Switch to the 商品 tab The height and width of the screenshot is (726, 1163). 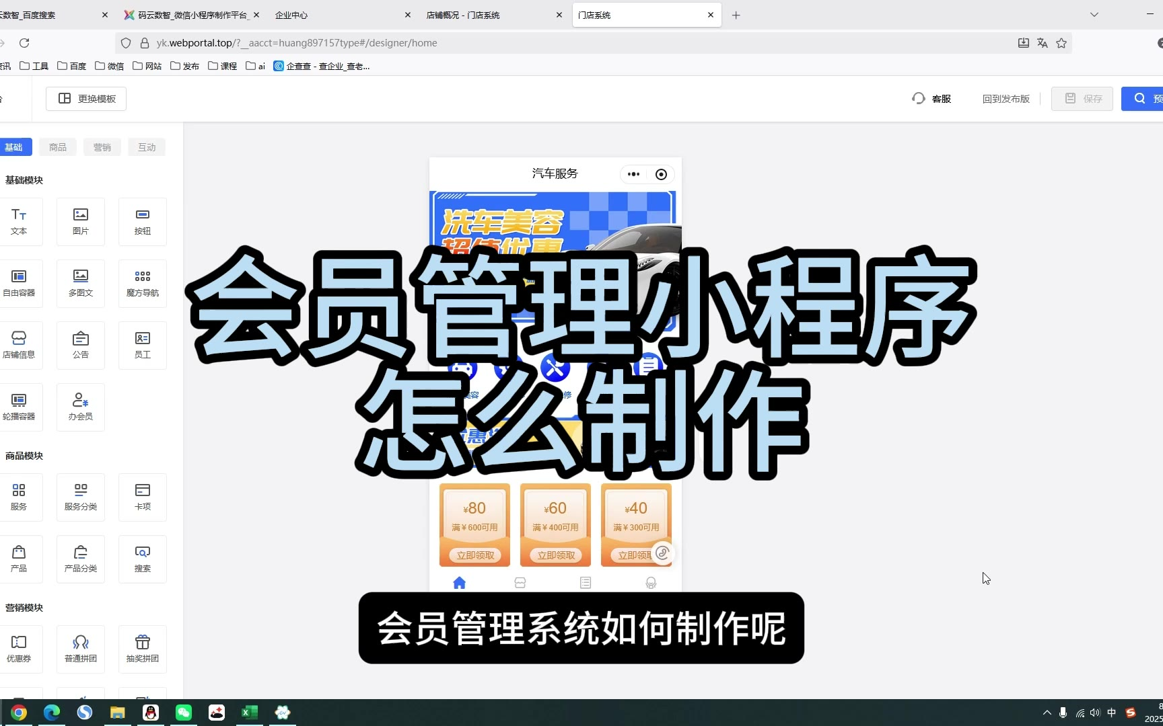click(x=58, y=147)
